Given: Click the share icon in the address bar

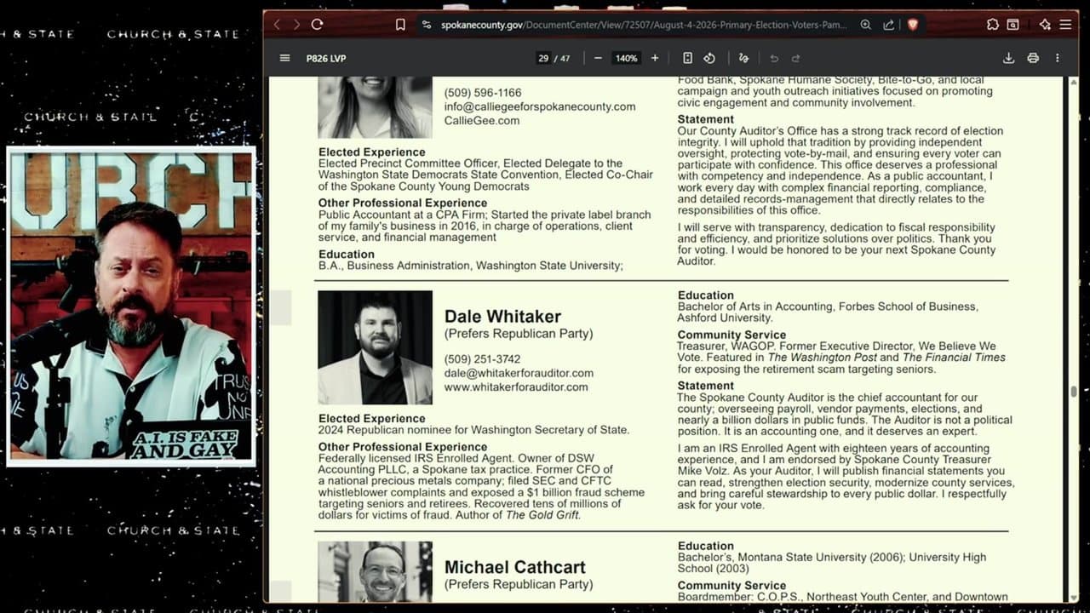Looking at the screenshot, I should (x=889, y=25).
